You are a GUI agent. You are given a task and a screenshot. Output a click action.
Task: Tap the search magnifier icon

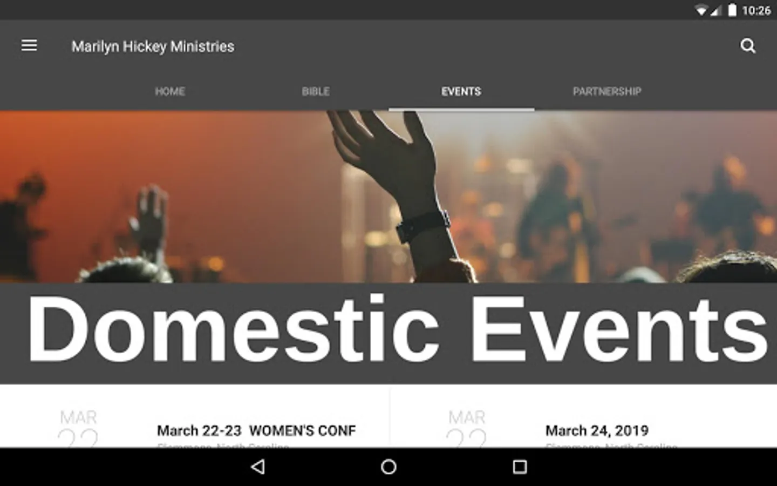coord(748,46)
